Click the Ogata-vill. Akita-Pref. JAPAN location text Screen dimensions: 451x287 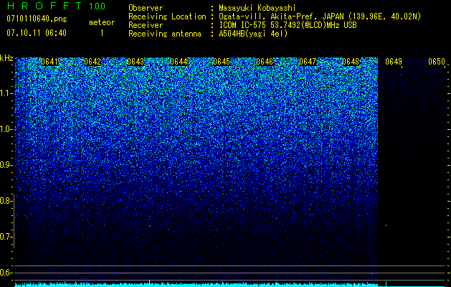point(320,17)
